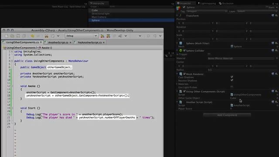Collapse the Transform component foldout

(177, 16)
